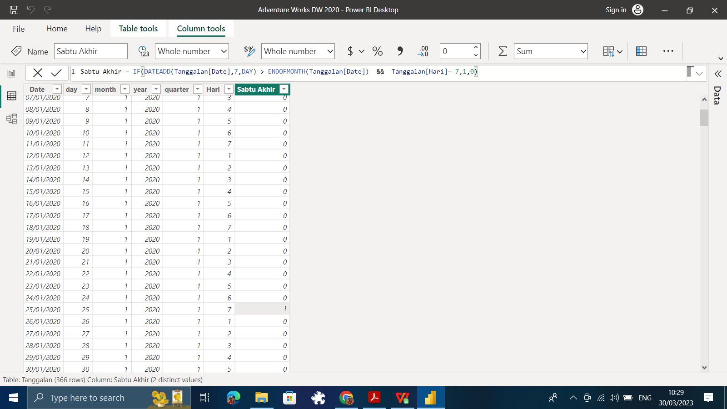This screenshot has width=727, height=409.
Task: Select the year column header
Action: [x=140, y=89]
